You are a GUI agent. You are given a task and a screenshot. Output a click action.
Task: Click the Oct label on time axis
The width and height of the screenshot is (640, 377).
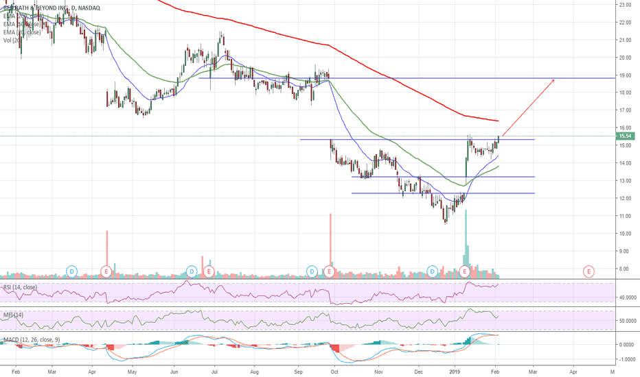click(334, 372)
